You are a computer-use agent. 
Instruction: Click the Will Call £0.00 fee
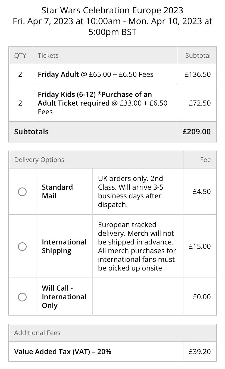pos(202,297)
